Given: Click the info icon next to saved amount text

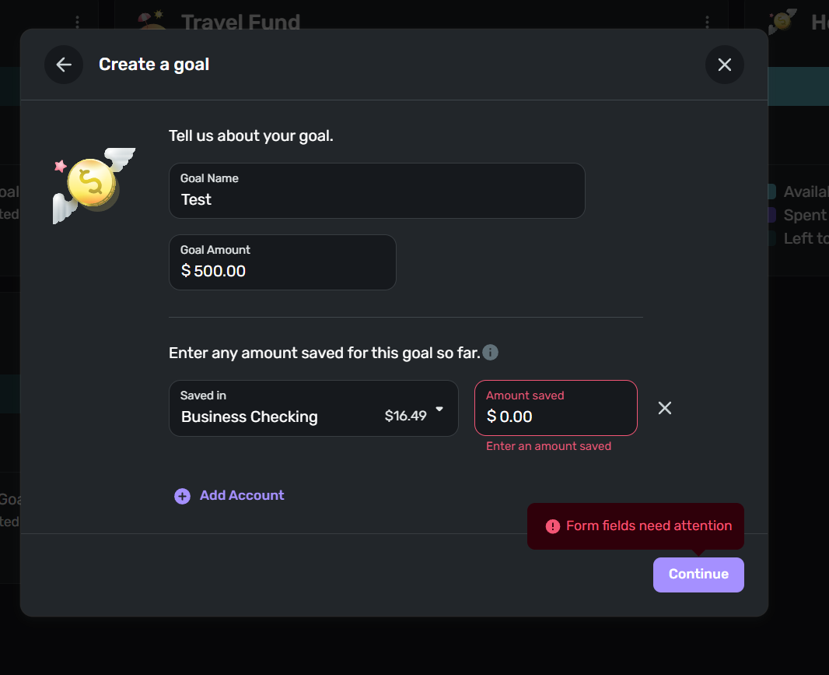Looking at the screenshot, I should tap(490, 352).
